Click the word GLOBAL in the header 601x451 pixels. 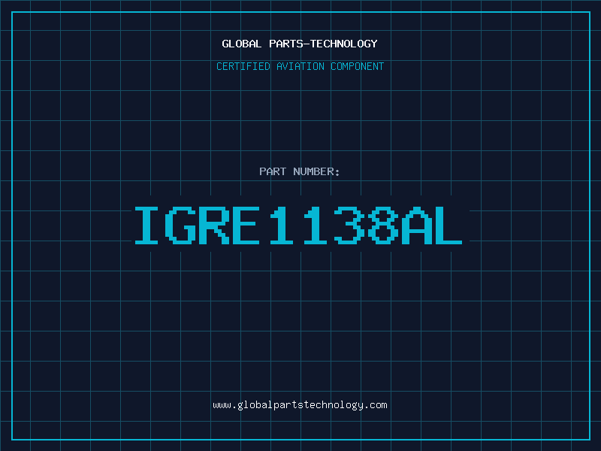241,44
